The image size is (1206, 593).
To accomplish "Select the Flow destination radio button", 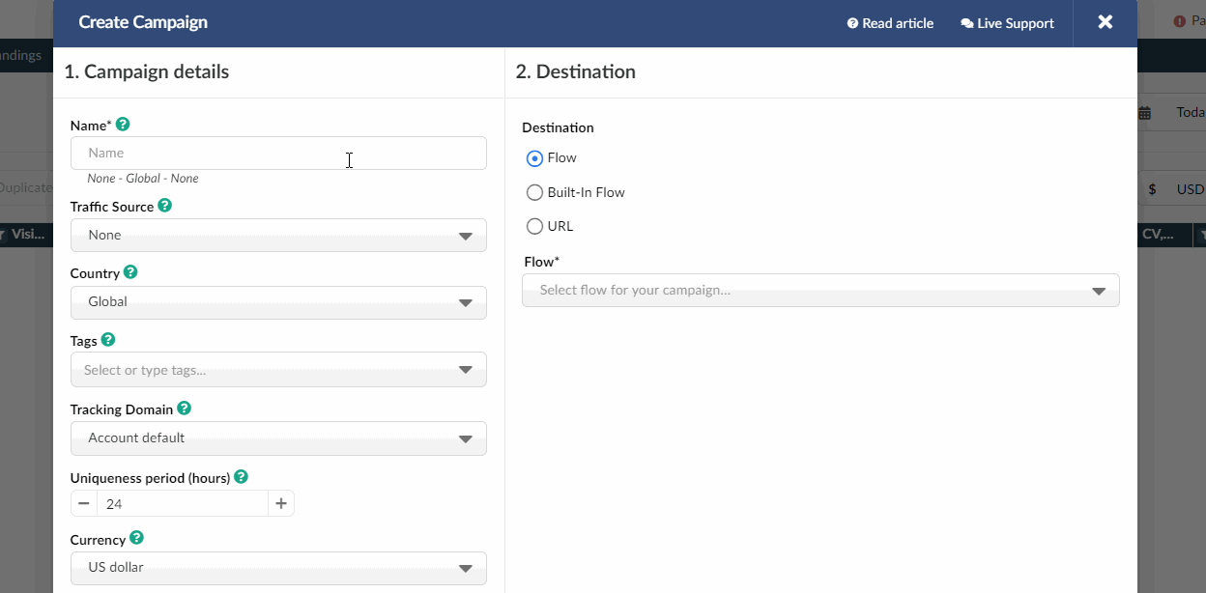I will tap(534, 158).
